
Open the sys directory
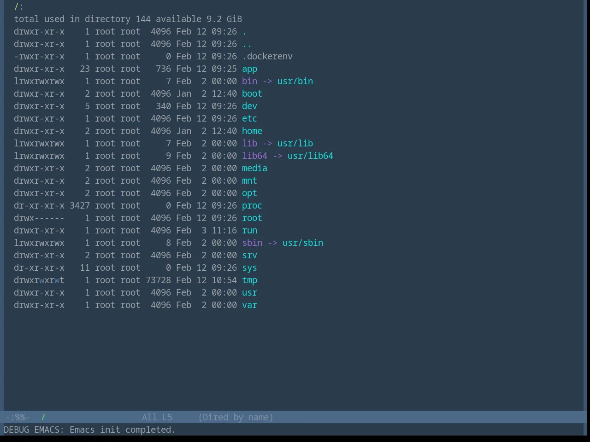coord(249,268)
